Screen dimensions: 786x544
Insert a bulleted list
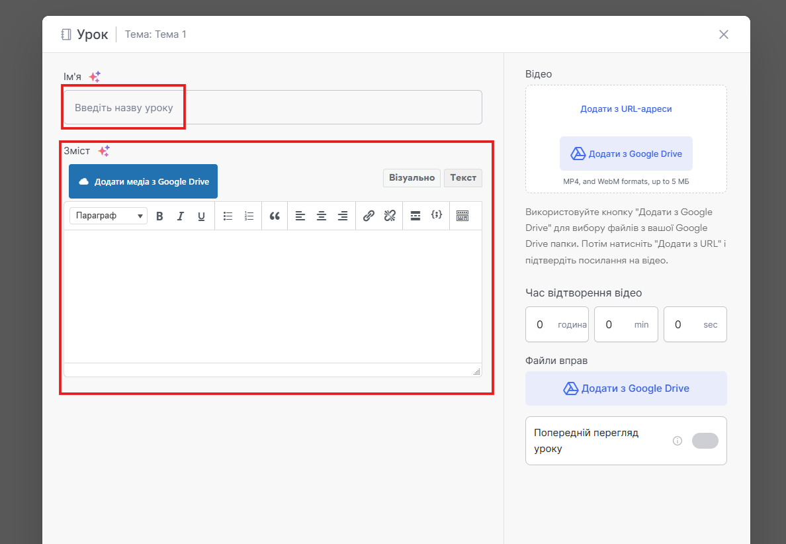[228, 216]
